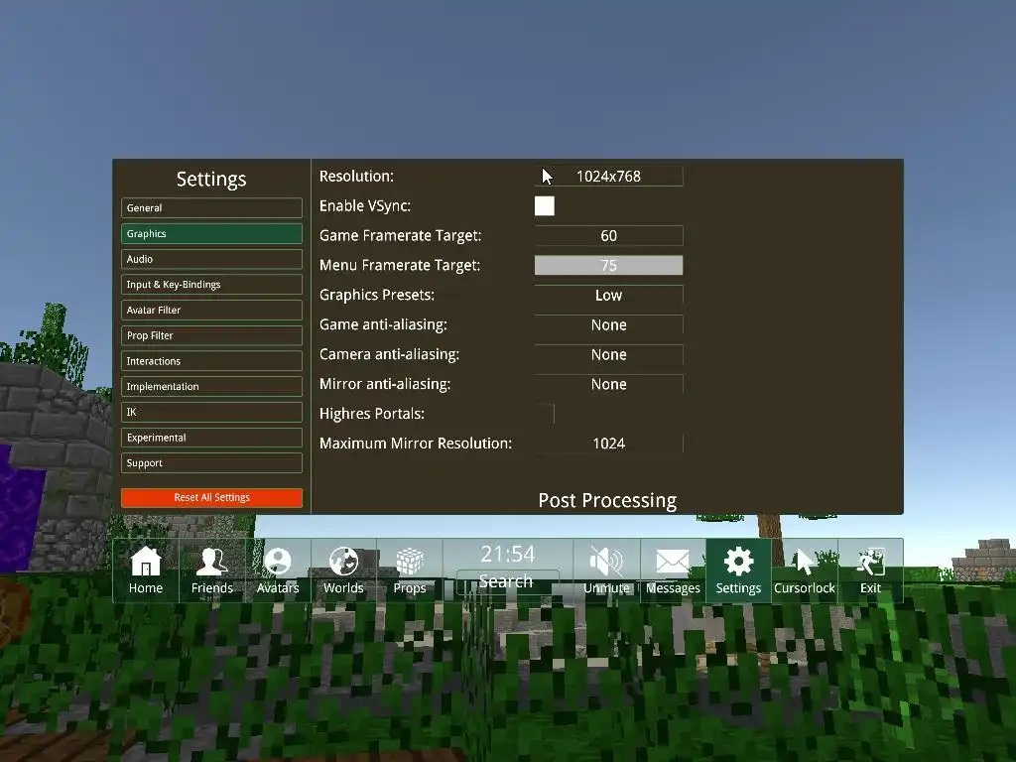This screenshot has height=762, width=1016.
Task: Select the Interactions category
Action: 211,361
